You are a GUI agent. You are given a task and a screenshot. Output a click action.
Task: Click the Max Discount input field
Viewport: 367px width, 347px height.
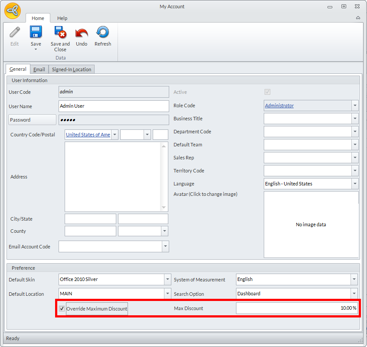297,308
